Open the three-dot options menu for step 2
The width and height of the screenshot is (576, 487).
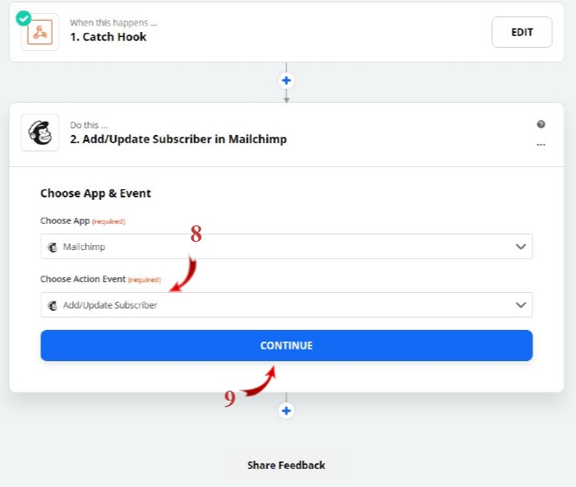pos(541,145)
